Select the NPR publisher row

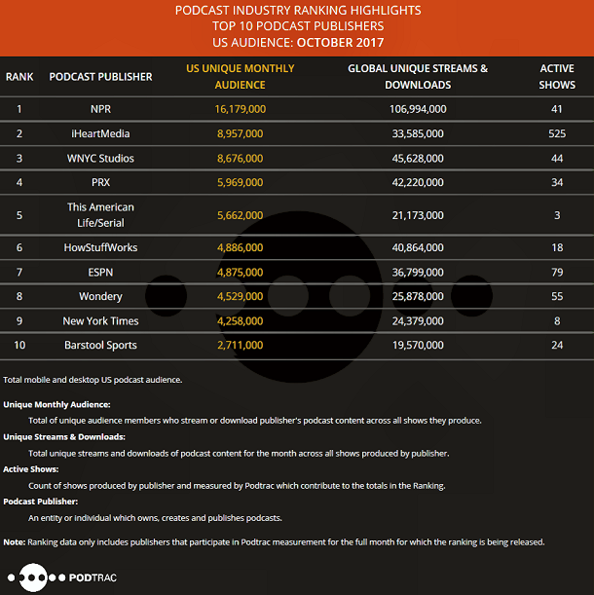coord(297,109)
